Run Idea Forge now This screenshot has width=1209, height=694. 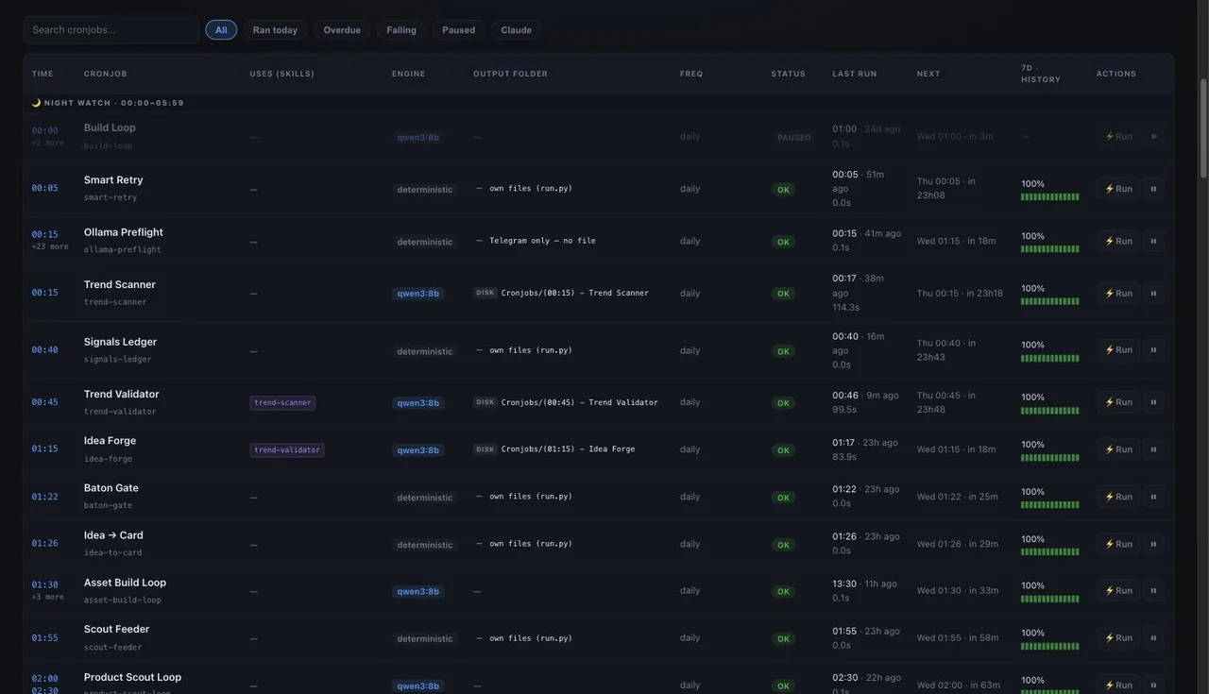point(1118,449)
